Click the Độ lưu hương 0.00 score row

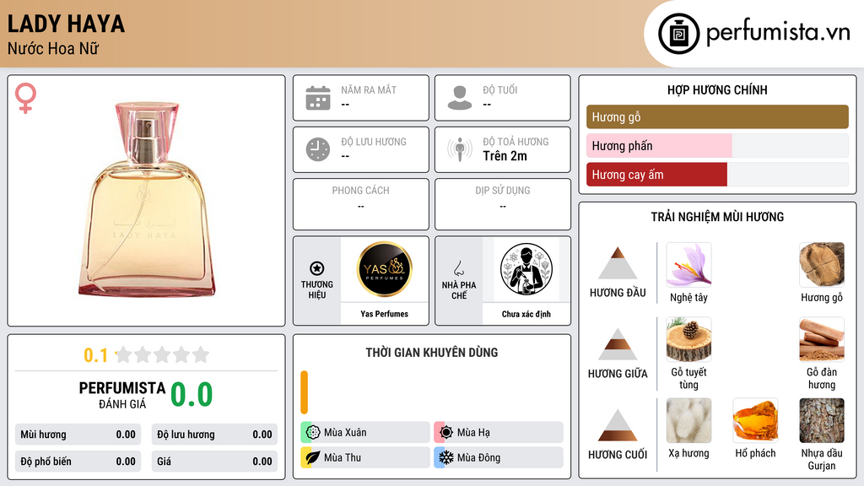[x=214, y=435]
